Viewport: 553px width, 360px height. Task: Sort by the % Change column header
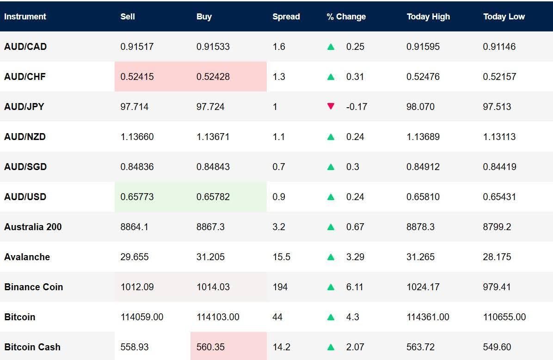346,17
